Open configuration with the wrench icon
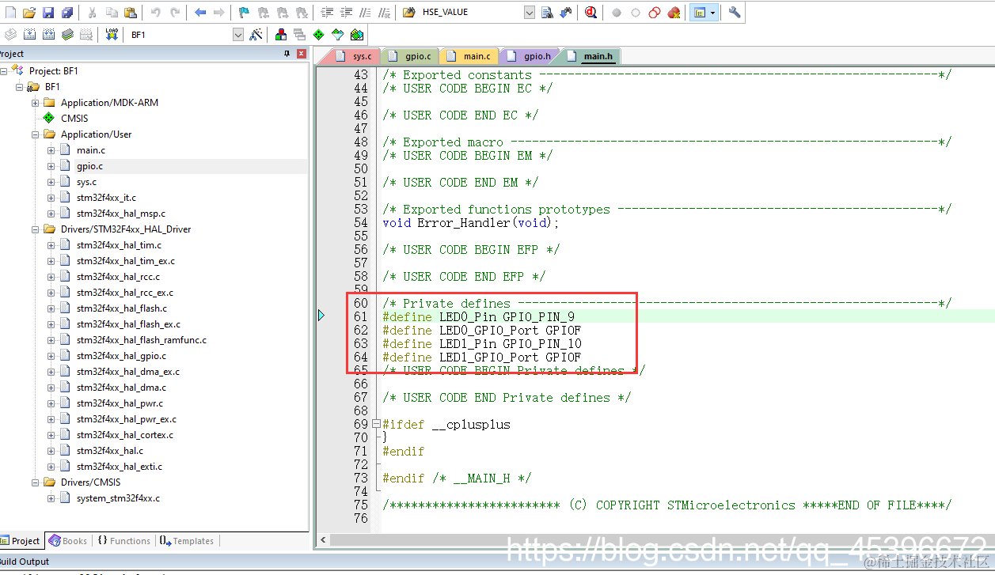 coord(735,13)
